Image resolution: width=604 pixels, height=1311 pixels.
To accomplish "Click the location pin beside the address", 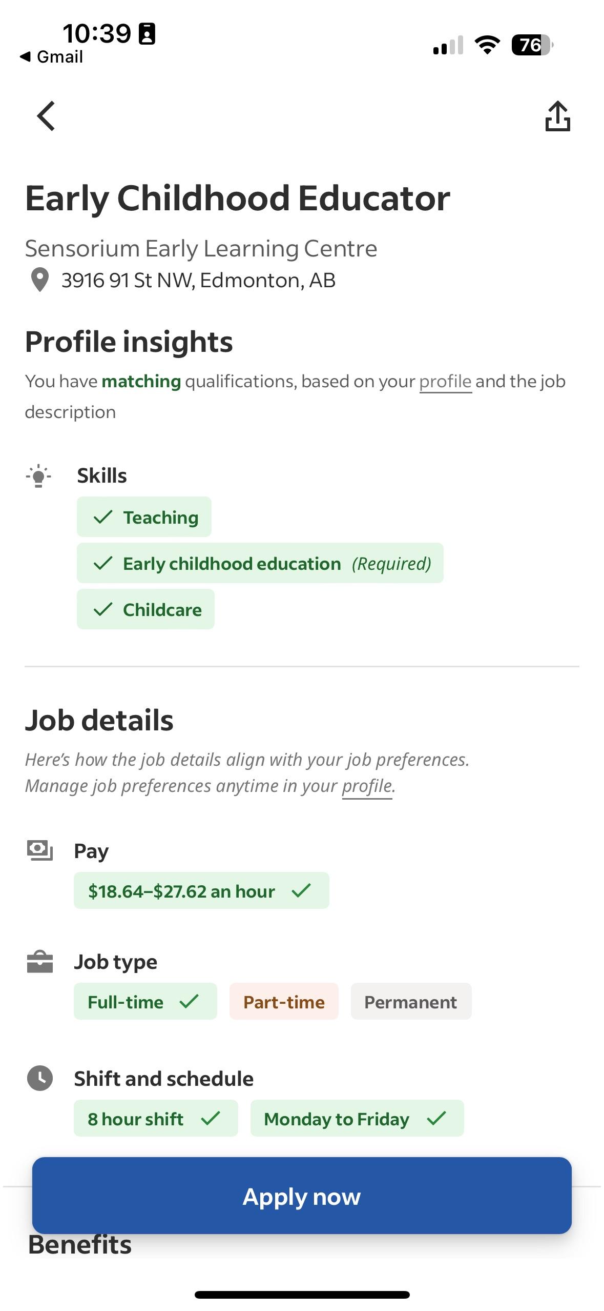I will pyautogui.click(x=40, y=280).
